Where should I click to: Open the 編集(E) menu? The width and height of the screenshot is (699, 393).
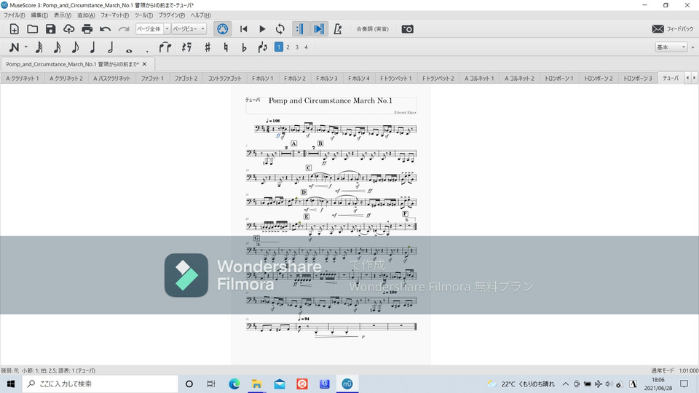click(39, 15)
